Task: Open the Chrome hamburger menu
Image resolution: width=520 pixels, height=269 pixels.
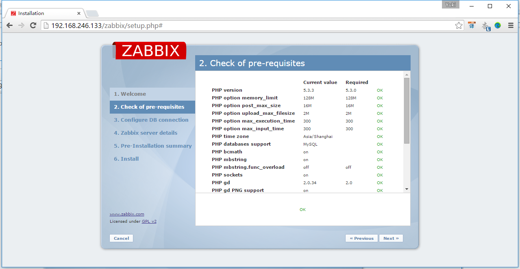Action: point(511,25)
